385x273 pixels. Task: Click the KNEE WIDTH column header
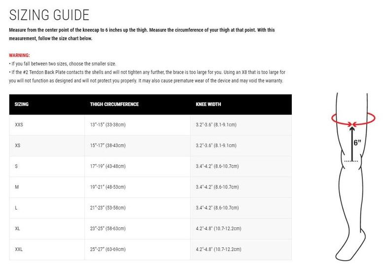(209, 104)
